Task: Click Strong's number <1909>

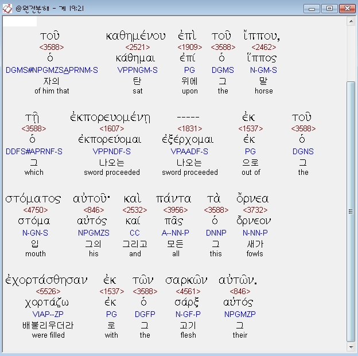Action: 190,47
